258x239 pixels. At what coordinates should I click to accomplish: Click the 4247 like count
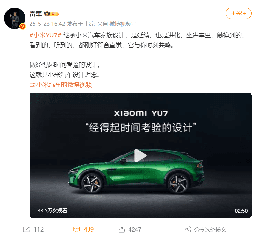click(x=135, y=229)
